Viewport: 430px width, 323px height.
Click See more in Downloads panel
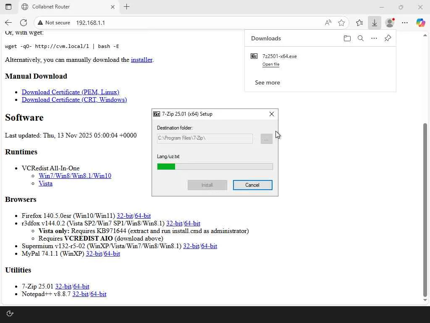pos(267,83)
